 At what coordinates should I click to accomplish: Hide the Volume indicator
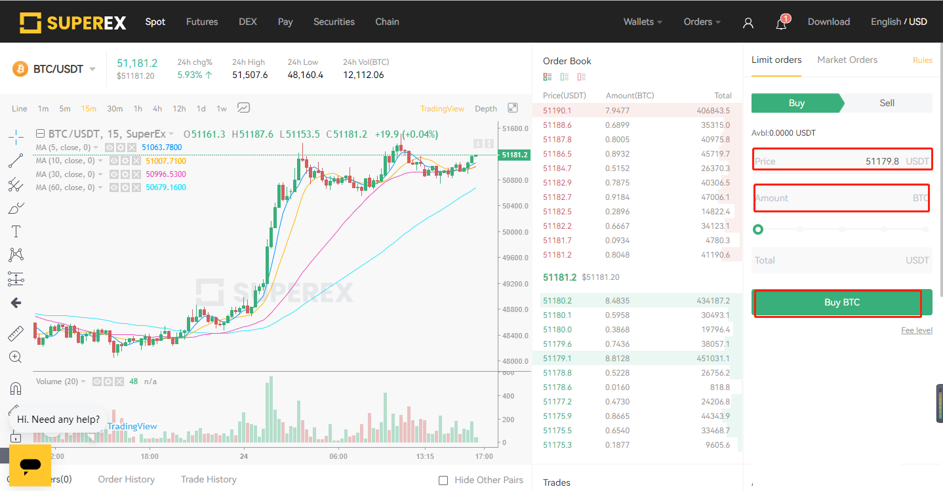click(96, 382)
